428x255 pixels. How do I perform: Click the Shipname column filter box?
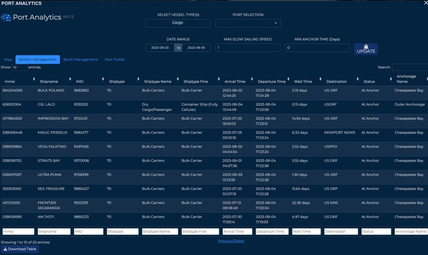click(54, 232)
